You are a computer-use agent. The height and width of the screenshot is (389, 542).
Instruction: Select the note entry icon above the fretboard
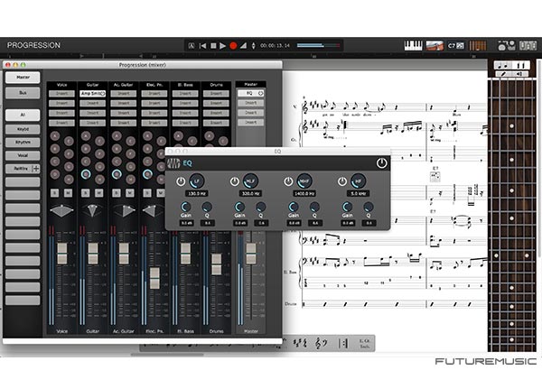coord(503,65)
